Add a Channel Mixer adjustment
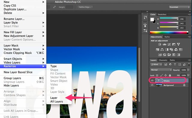The width and height of the screenshot is (192, 118). 176,49
